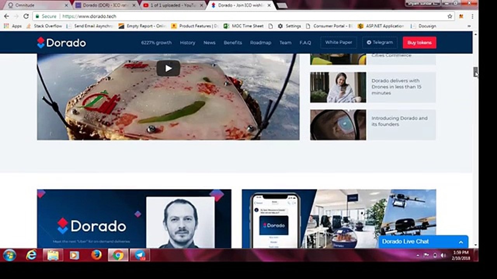Viewport: 497px width, 279px height.
Task: Open the White Paper button
Action: 339,43
